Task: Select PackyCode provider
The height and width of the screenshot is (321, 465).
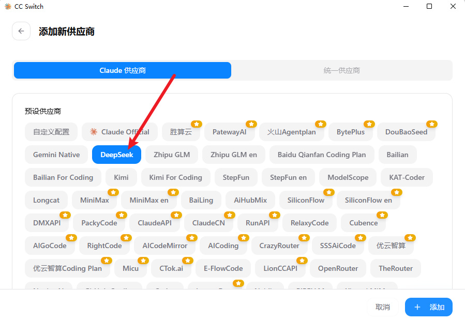Action: pos(99,223)
